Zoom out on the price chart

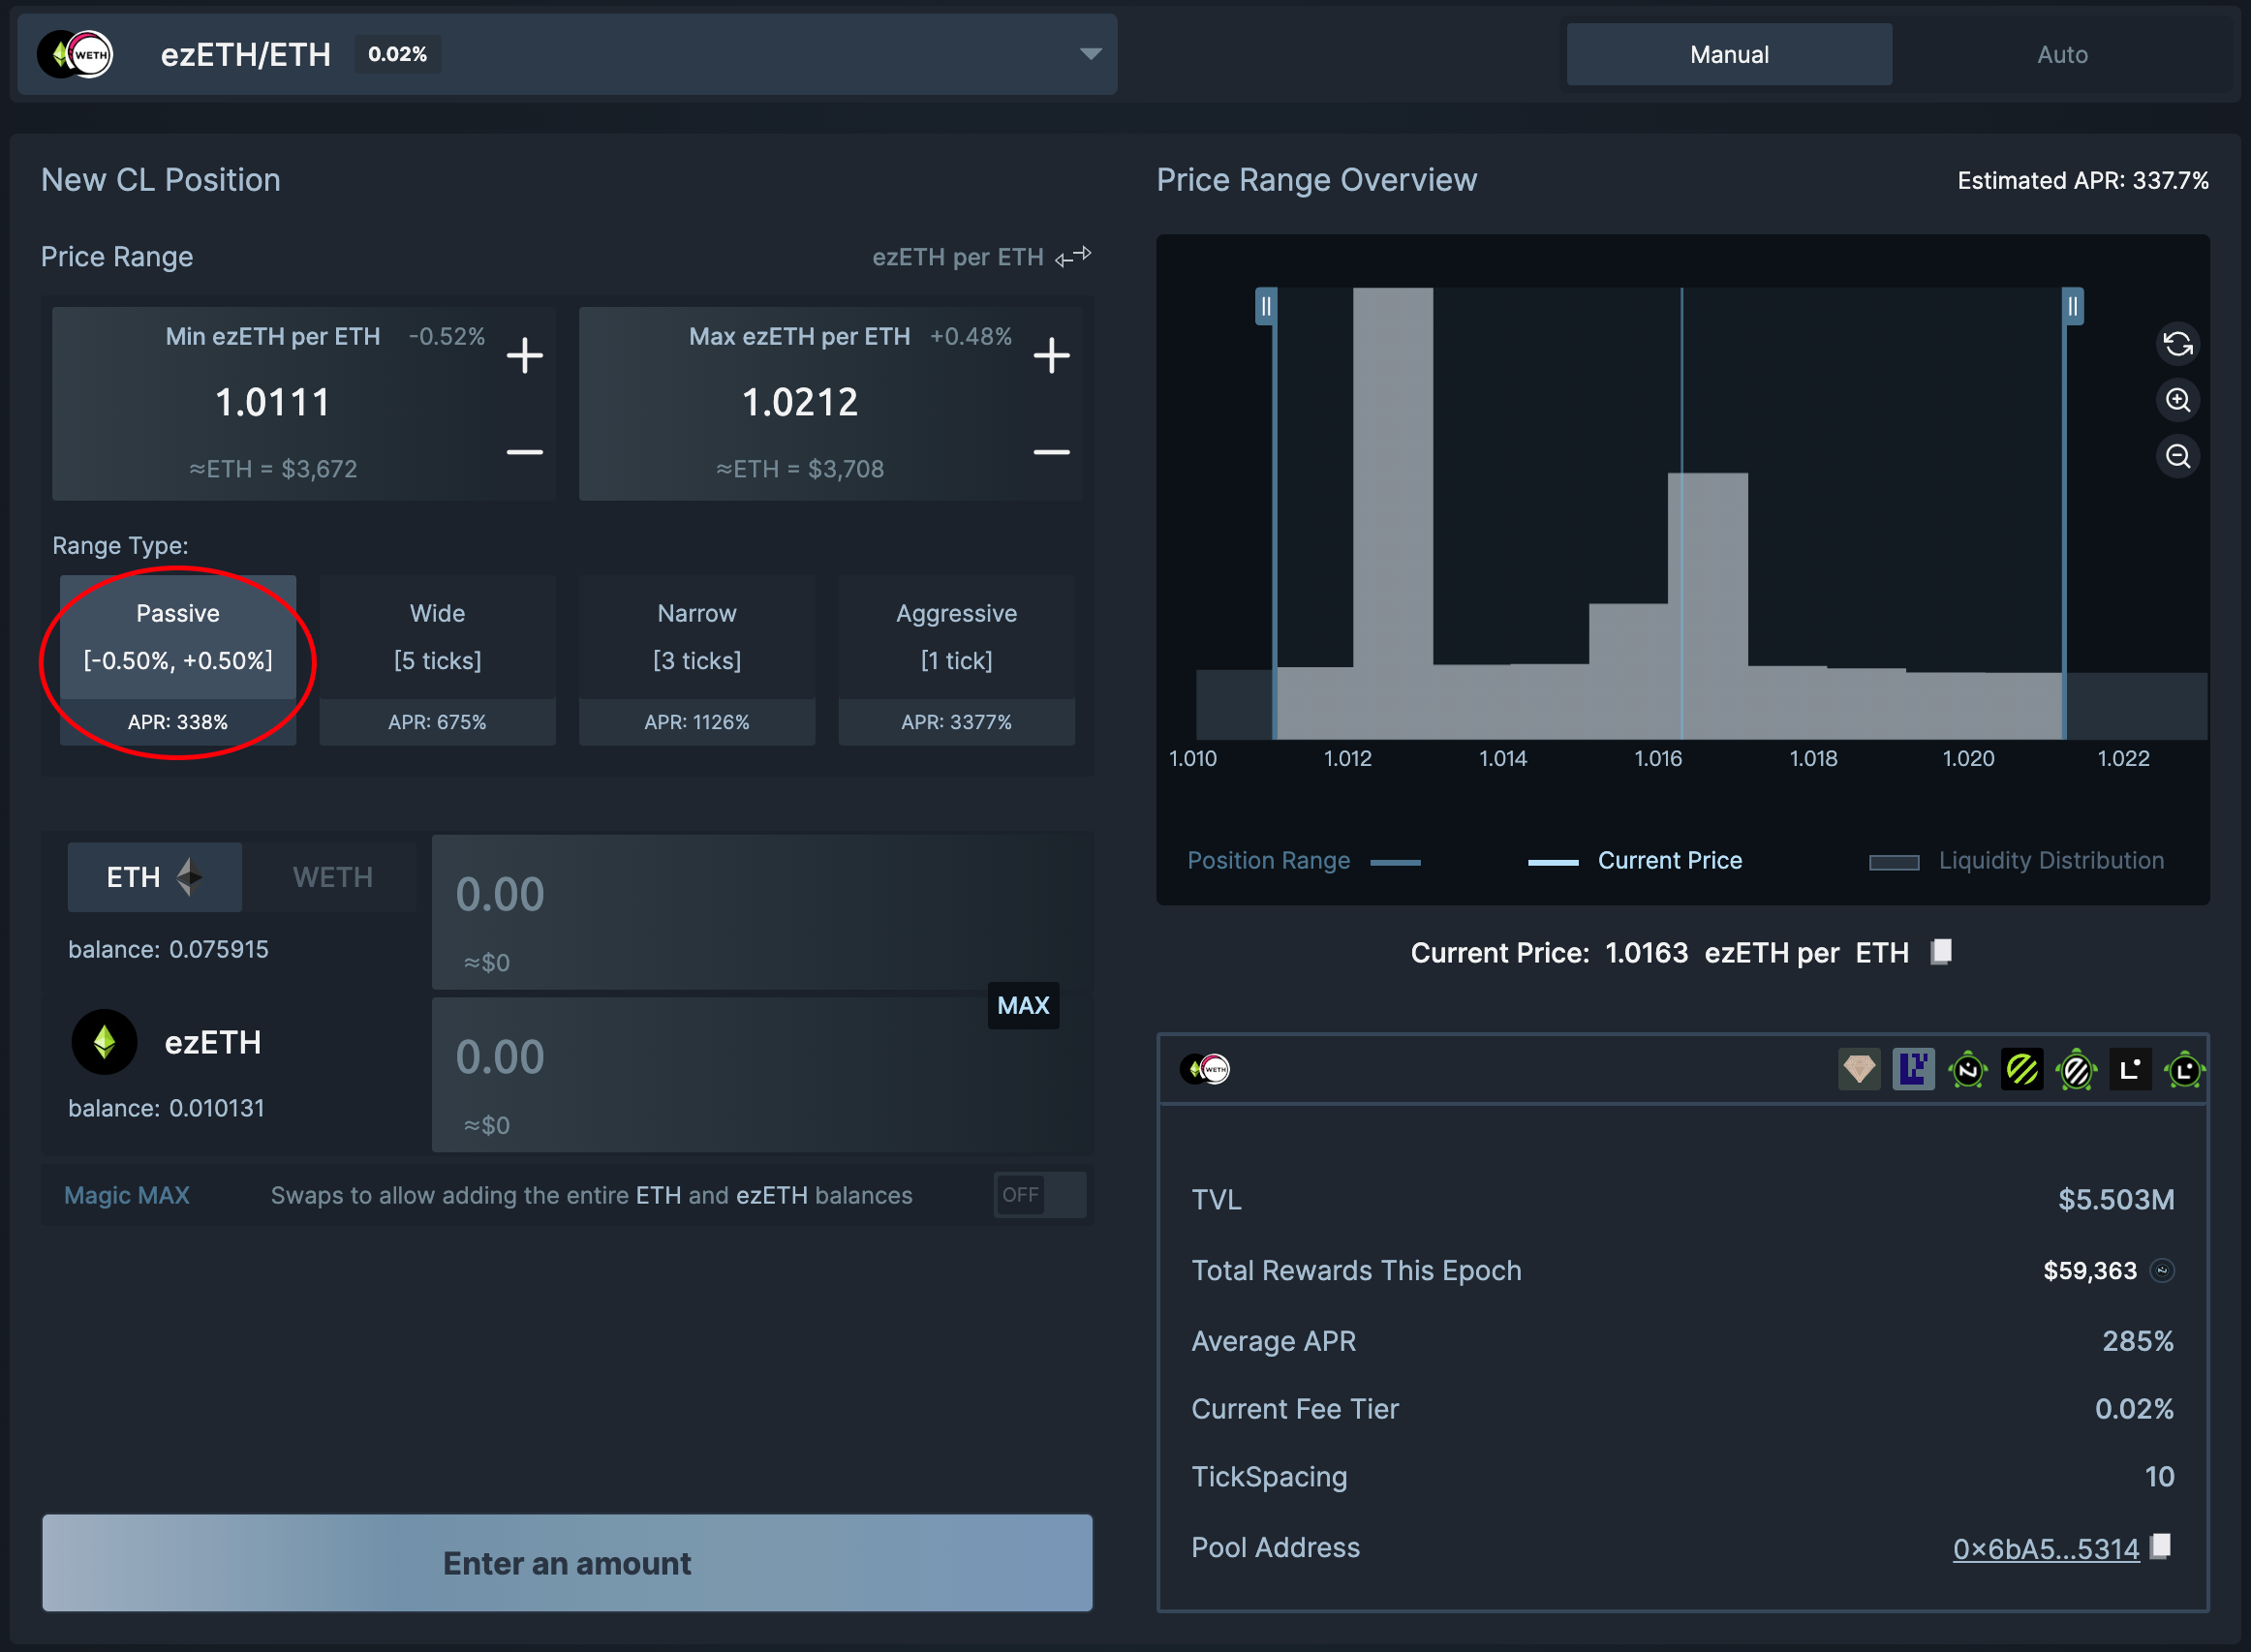pyautogui.click(x=2178, y=456)
